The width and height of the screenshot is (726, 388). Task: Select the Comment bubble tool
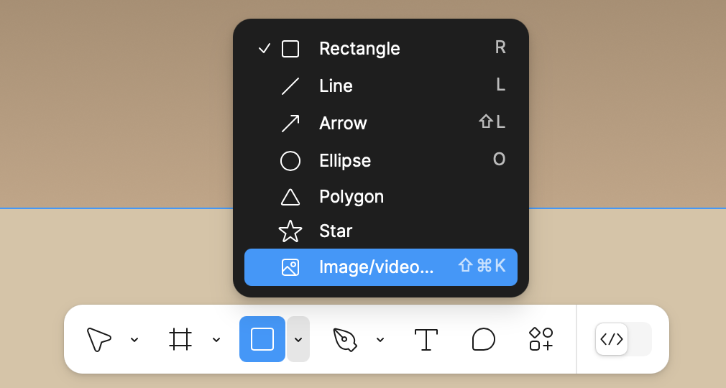(483, 339)
